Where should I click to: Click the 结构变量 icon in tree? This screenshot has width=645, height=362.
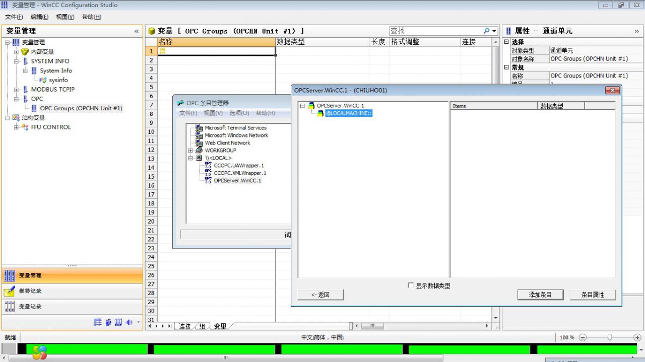point(16,118)
